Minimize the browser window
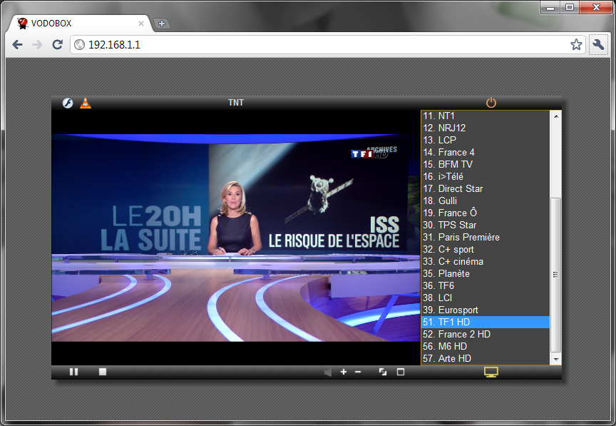 click(550, 7)
